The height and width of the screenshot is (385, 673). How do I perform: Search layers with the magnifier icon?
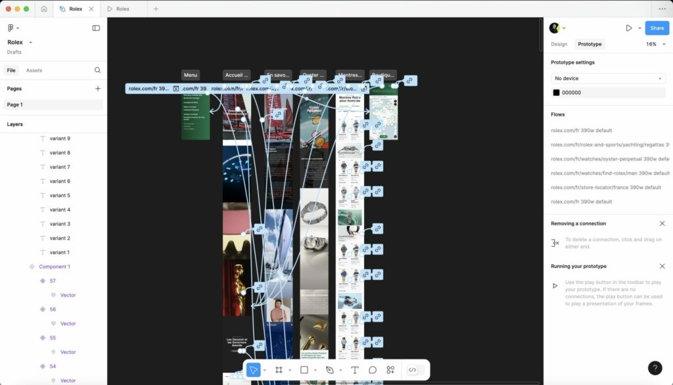click(x=97, y=70)
